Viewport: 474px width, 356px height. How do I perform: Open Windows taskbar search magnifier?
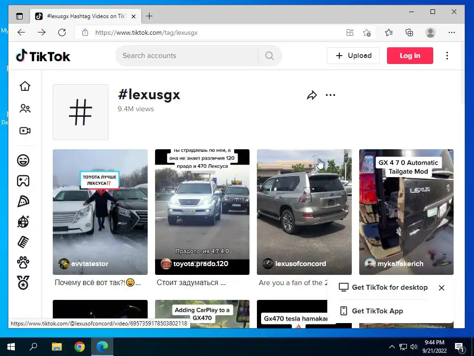33,347
